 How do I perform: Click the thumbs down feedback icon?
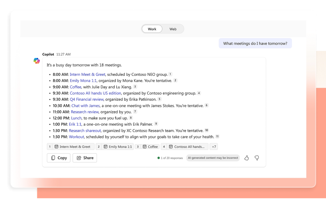coord(257,158)
